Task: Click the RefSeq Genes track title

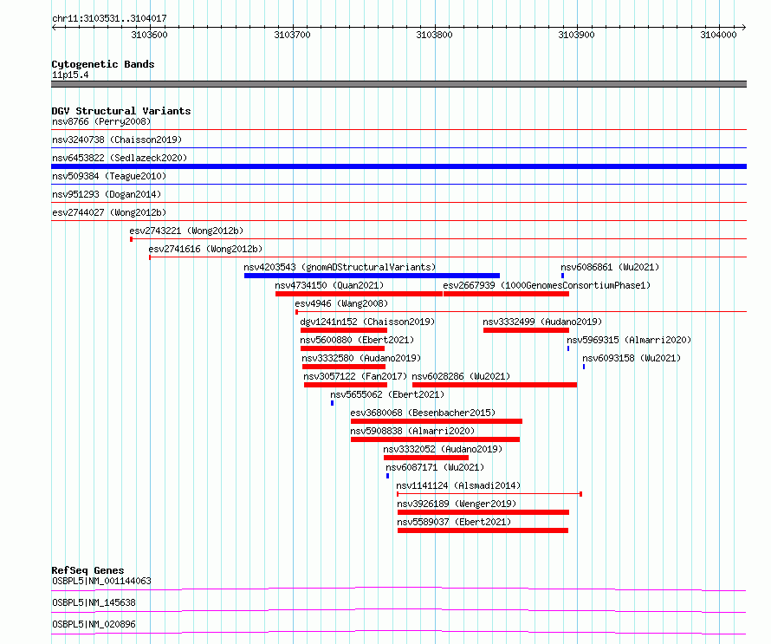Action: click(x=87, y=570)
